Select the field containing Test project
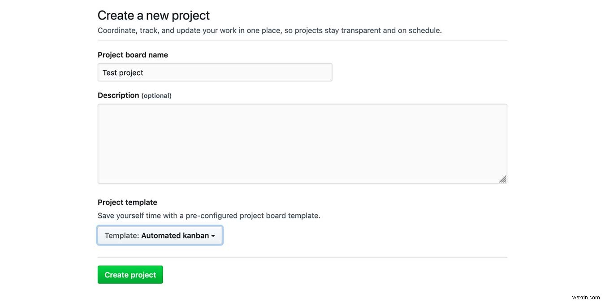 (x=215, y=72)
